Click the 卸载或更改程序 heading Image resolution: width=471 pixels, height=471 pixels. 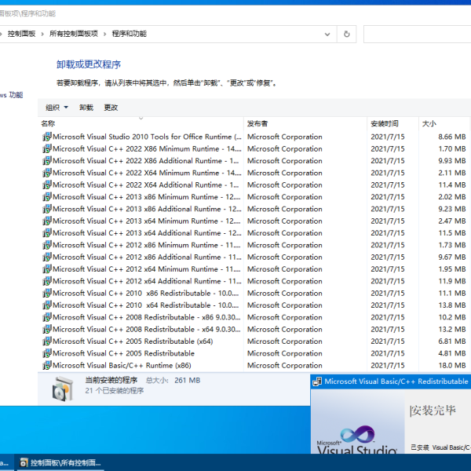pyautogui.click(x=89, y=64)
